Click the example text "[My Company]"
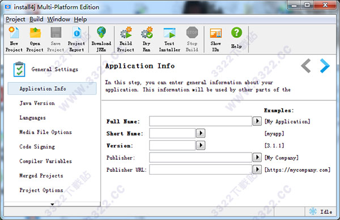The width and height of the screenshot is (340, 220). pyautogui.click(x=282, y=158)
